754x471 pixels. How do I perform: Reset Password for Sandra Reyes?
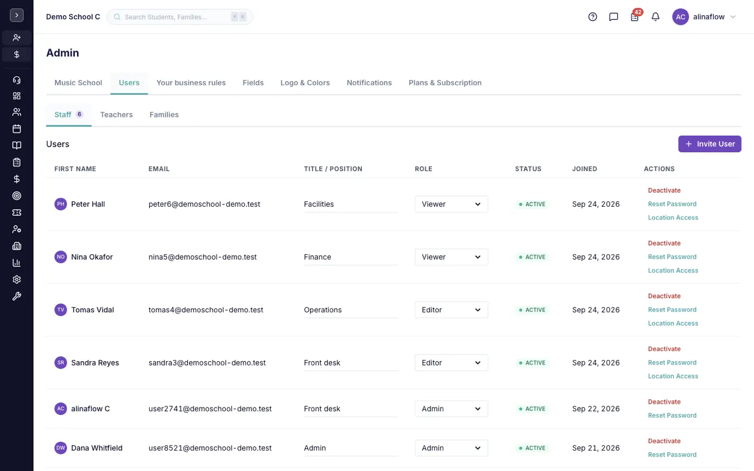672,362
